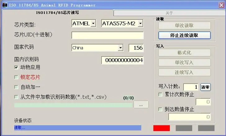Image resolution: width=226 pixels, height=136 pixels.
Task: Click the 国内识别码 field 000000000004
Action: (x=123, y=60)
